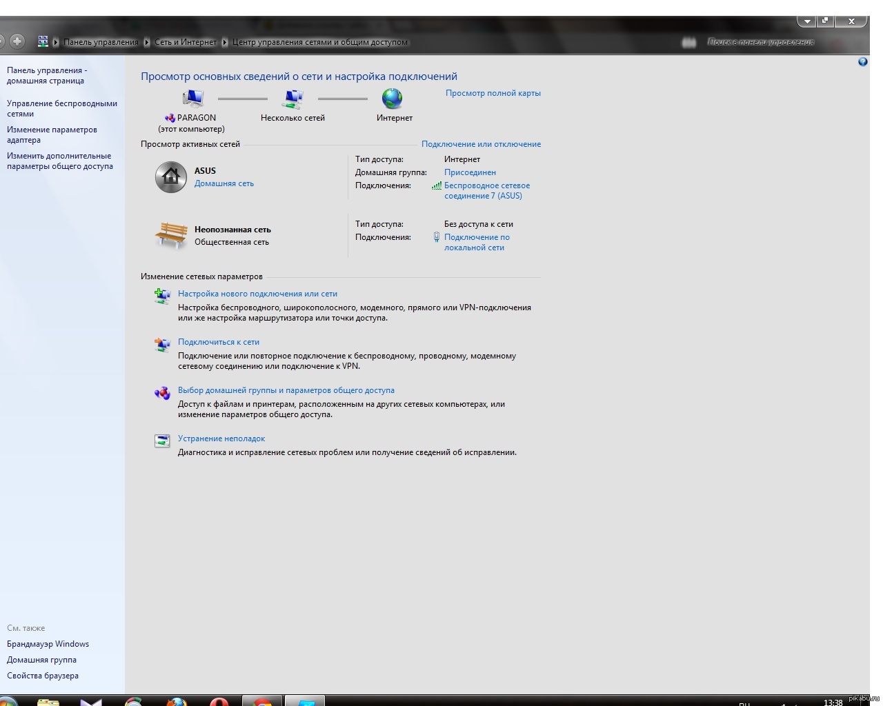
Task: Click the bench icon for Неопознанная сеть
Action: pos(170,235)
